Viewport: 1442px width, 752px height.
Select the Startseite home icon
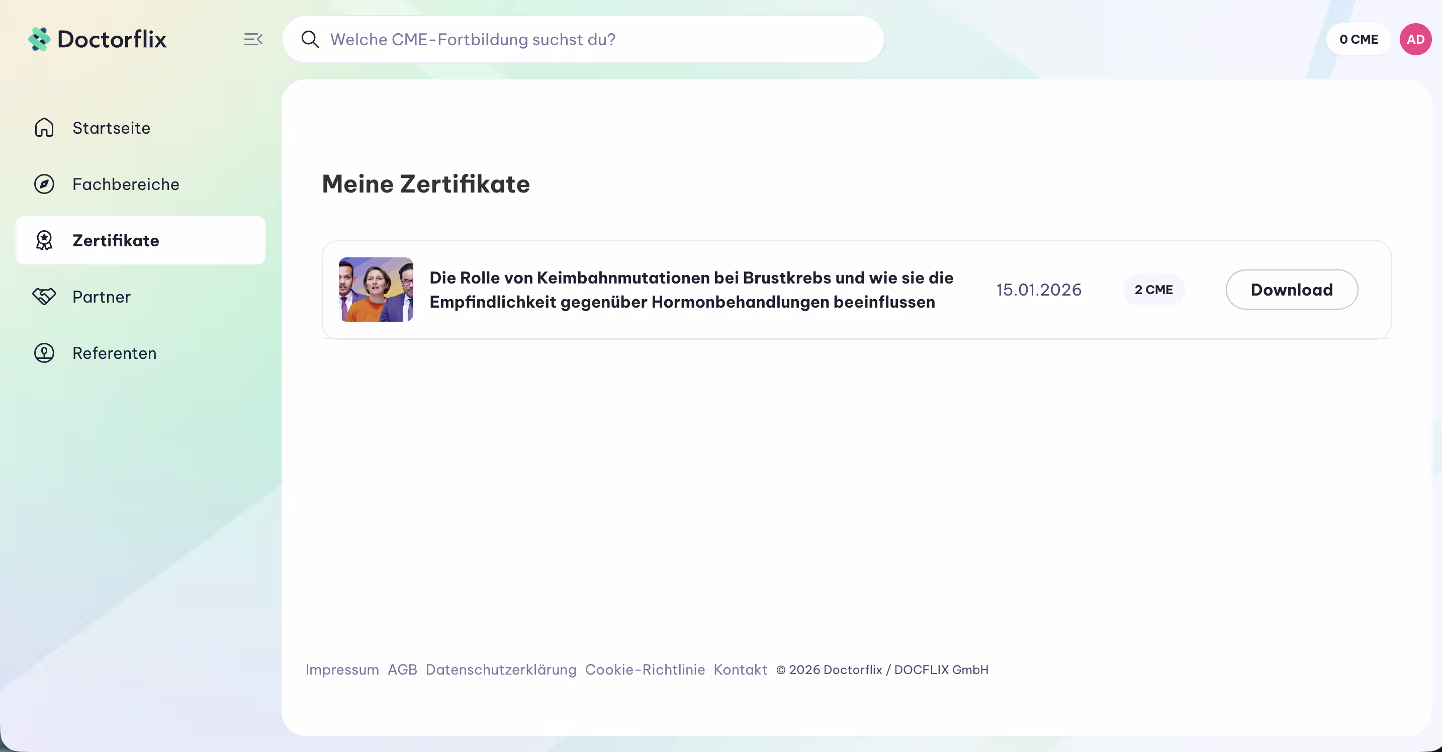pyautogui.click(x=44, y=128)
